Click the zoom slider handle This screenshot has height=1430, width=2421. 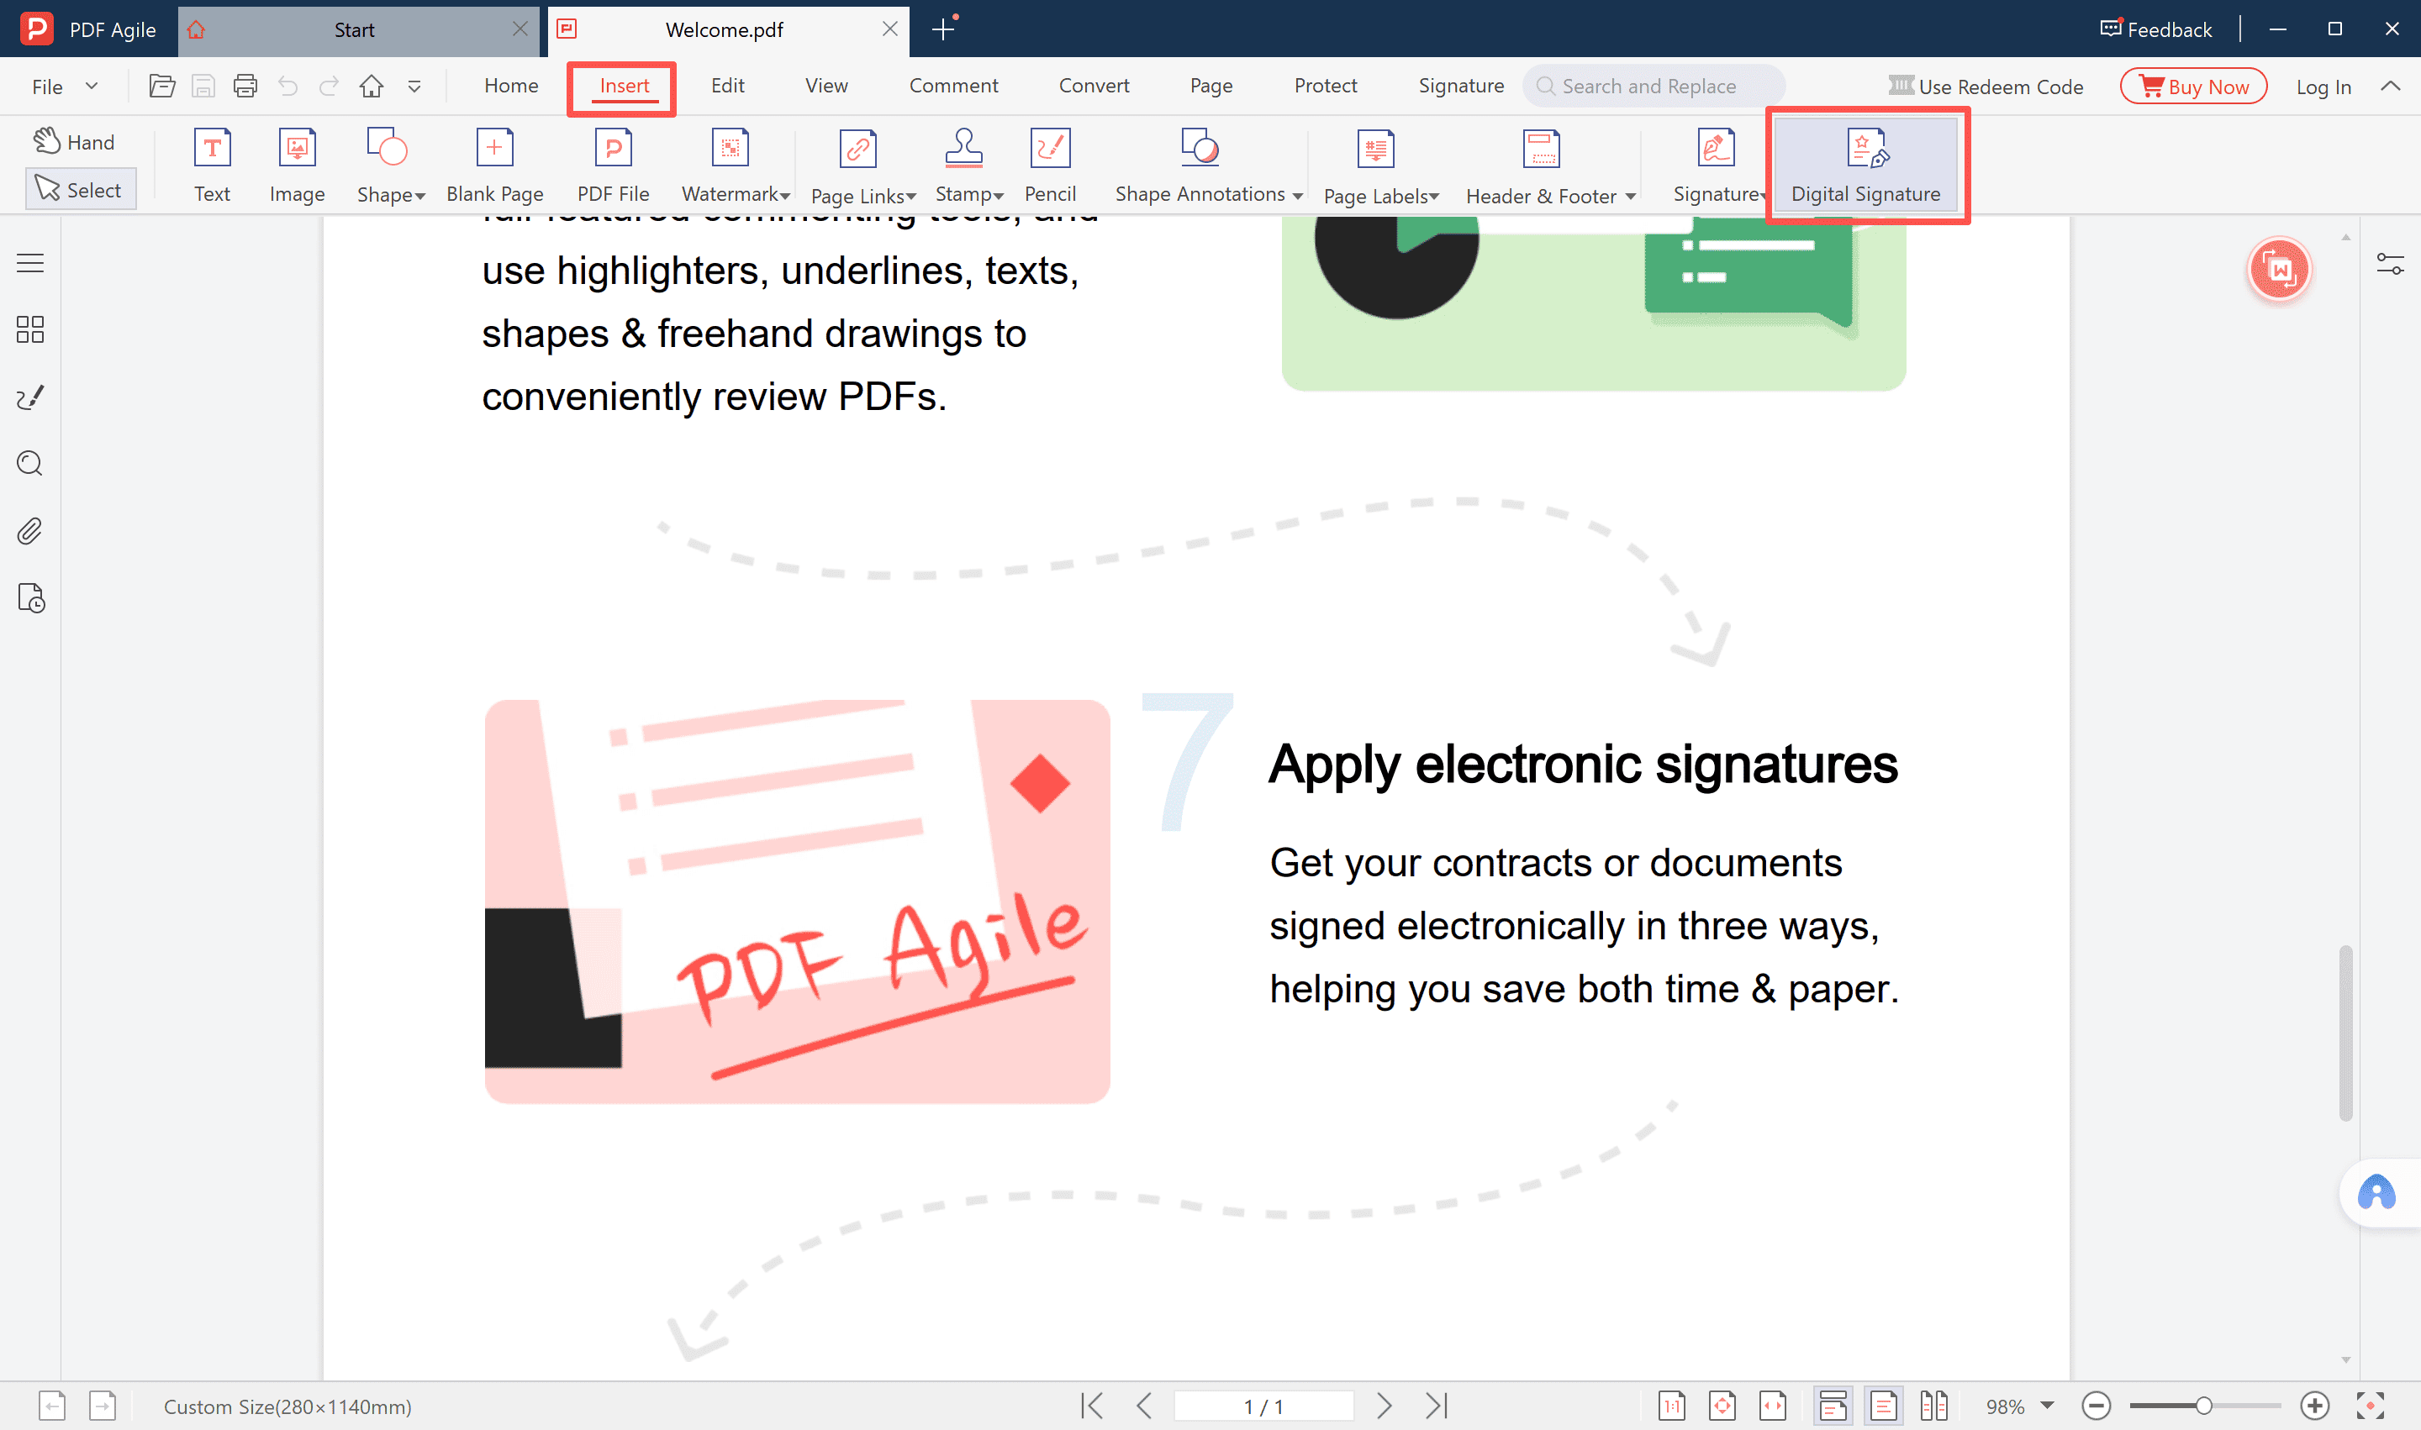pos(2203,1406)
